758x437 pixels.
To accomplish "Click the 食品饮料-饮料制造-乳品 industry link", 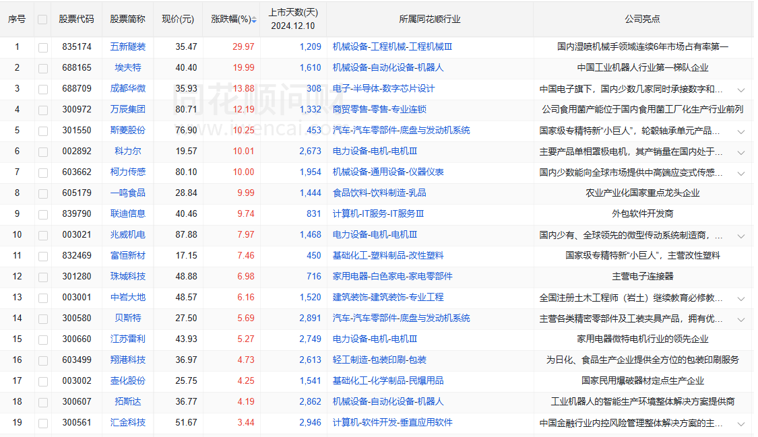I will (379, 193).
